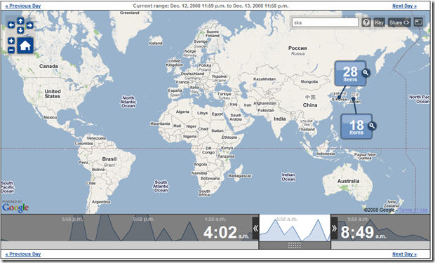Toggle the panel view icon beside Share
The height and width of the screenshot is (263, 435).
tap(418, 22)
